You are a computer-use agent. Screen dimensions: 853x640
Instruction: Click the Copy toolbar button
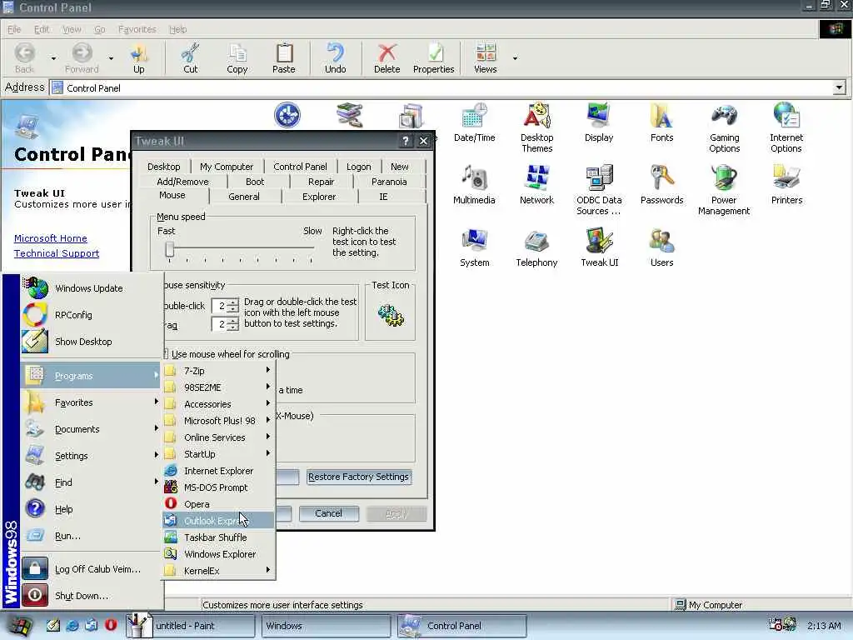click(x=237, y=58)
